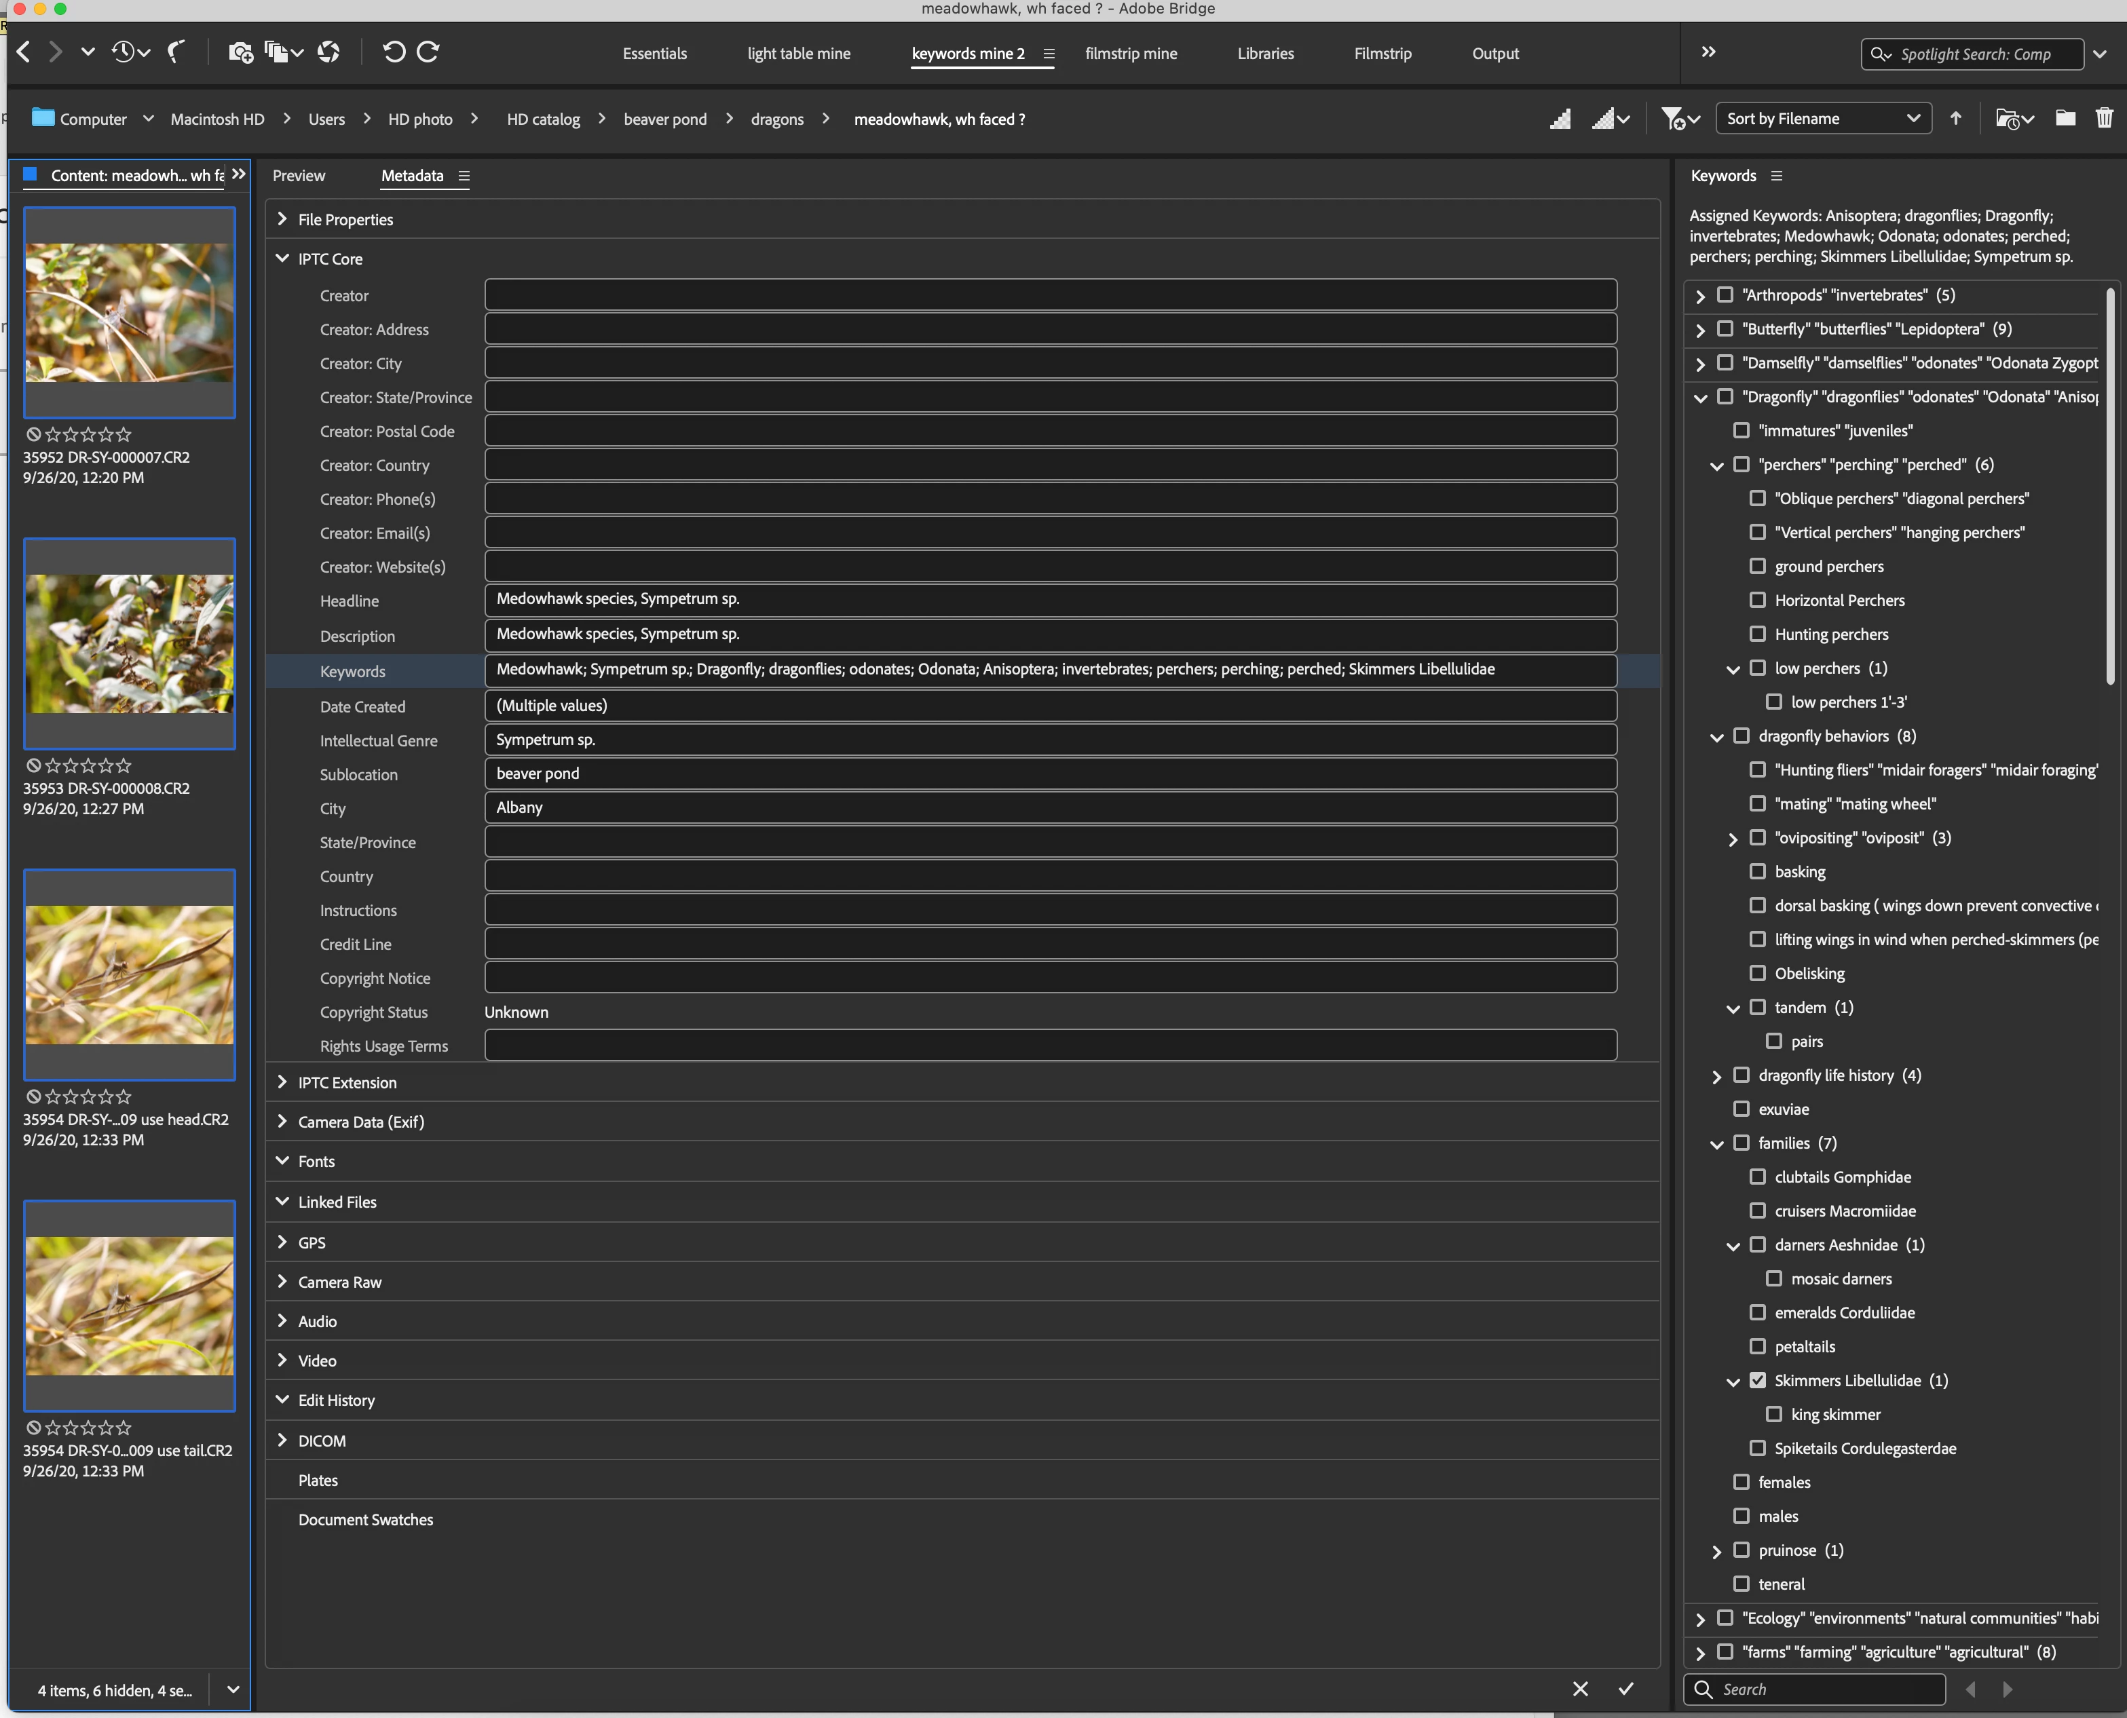Click the create new folder icon

[x=2066, y=118]
